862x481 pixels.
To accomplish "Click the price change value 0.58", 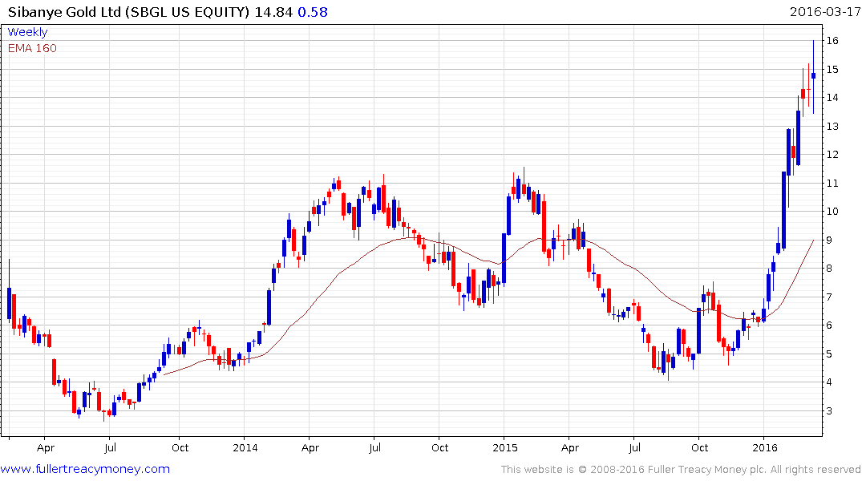I will [312, 12].
